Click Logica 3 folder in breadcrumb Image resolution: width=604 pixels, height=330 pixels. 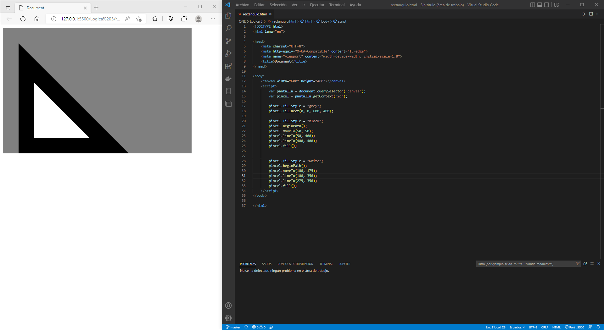click(x=256, y=21)
